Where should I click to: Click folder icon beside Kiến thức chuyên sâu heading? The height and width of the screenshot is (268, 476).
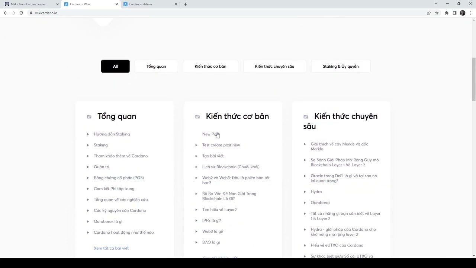tap(306, 117)
